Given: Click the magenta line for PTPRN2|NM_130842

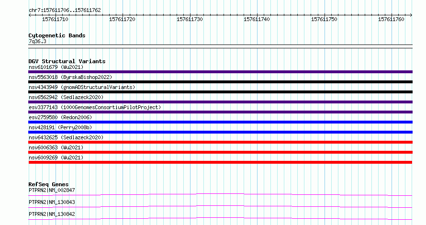Looking at the screenshot, I should [x=220, y=218].
